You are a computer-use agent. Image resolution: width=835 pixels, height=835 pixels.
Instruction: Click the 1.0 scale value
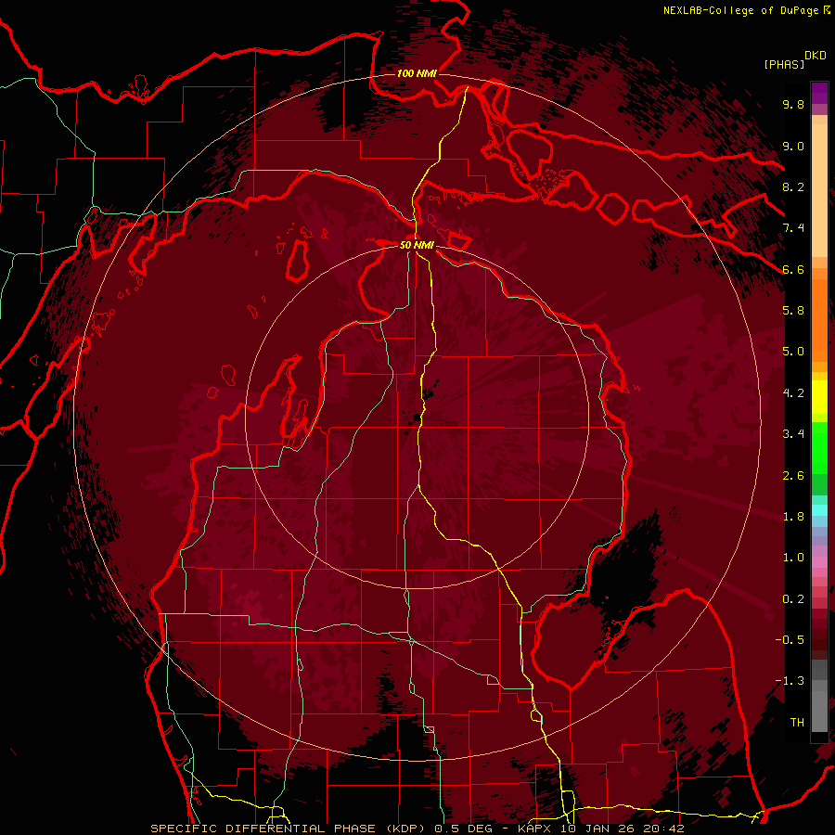click(x=793, y=558)
